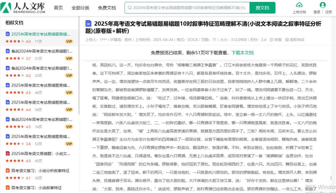The width and height of the screenshot is (336, 193).
Task: Click VIP badge on 71页 document
Action: [x=69, y=41]
